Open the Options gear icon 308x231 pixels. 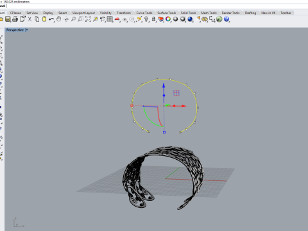(205, 19)
